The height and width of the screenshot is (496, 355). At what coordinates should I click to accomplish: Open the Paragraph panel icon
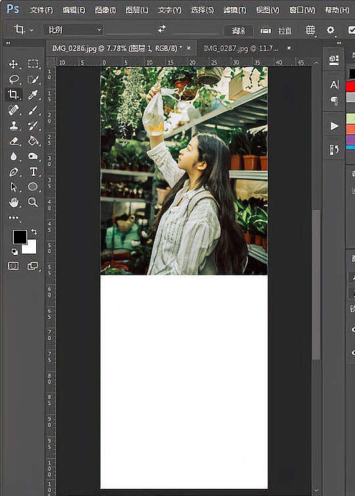pos(334,101)
